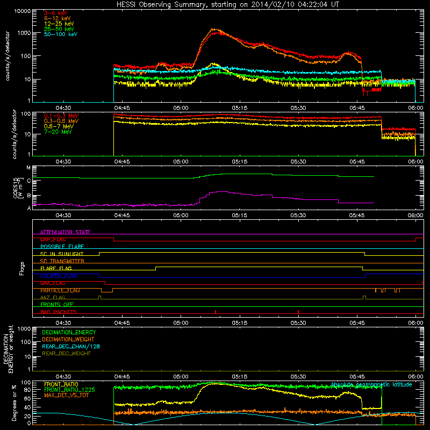The image size is (430, 430).
Task: Click the 10000 tick on top panel
Action: tap(23, 11)
